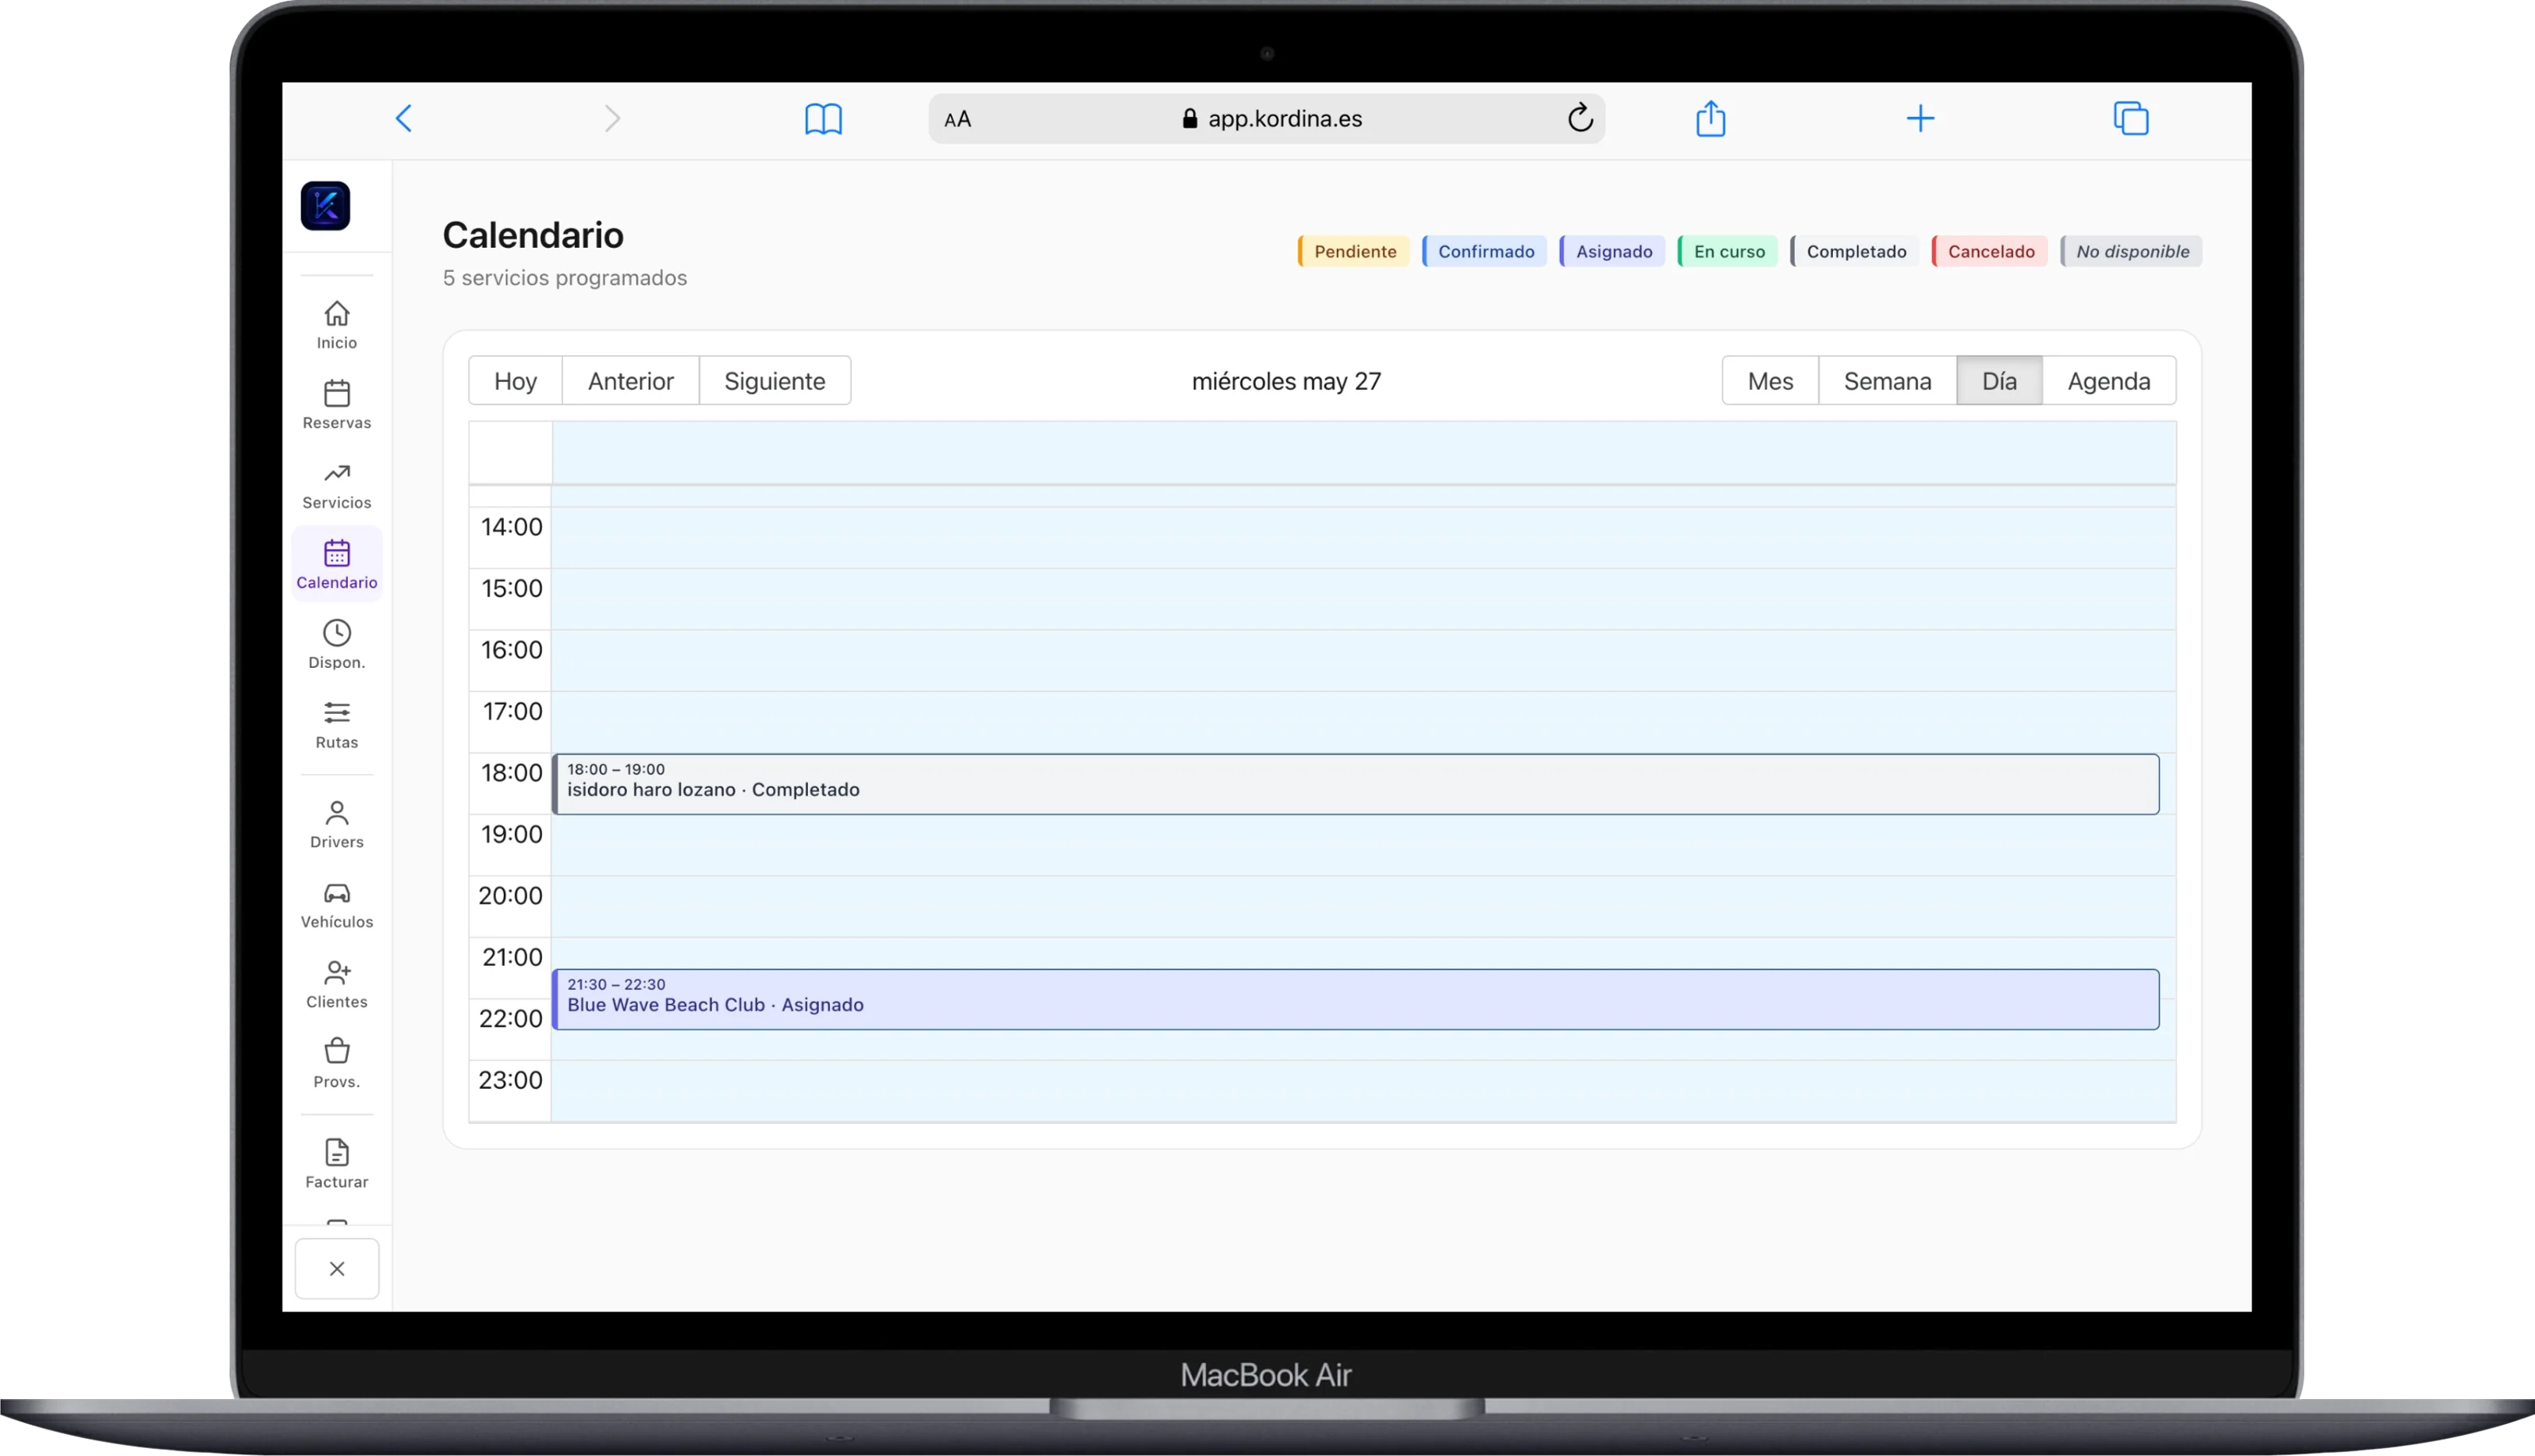
Task: Open the Vehículos section
Action: click(x=337, y=906)
